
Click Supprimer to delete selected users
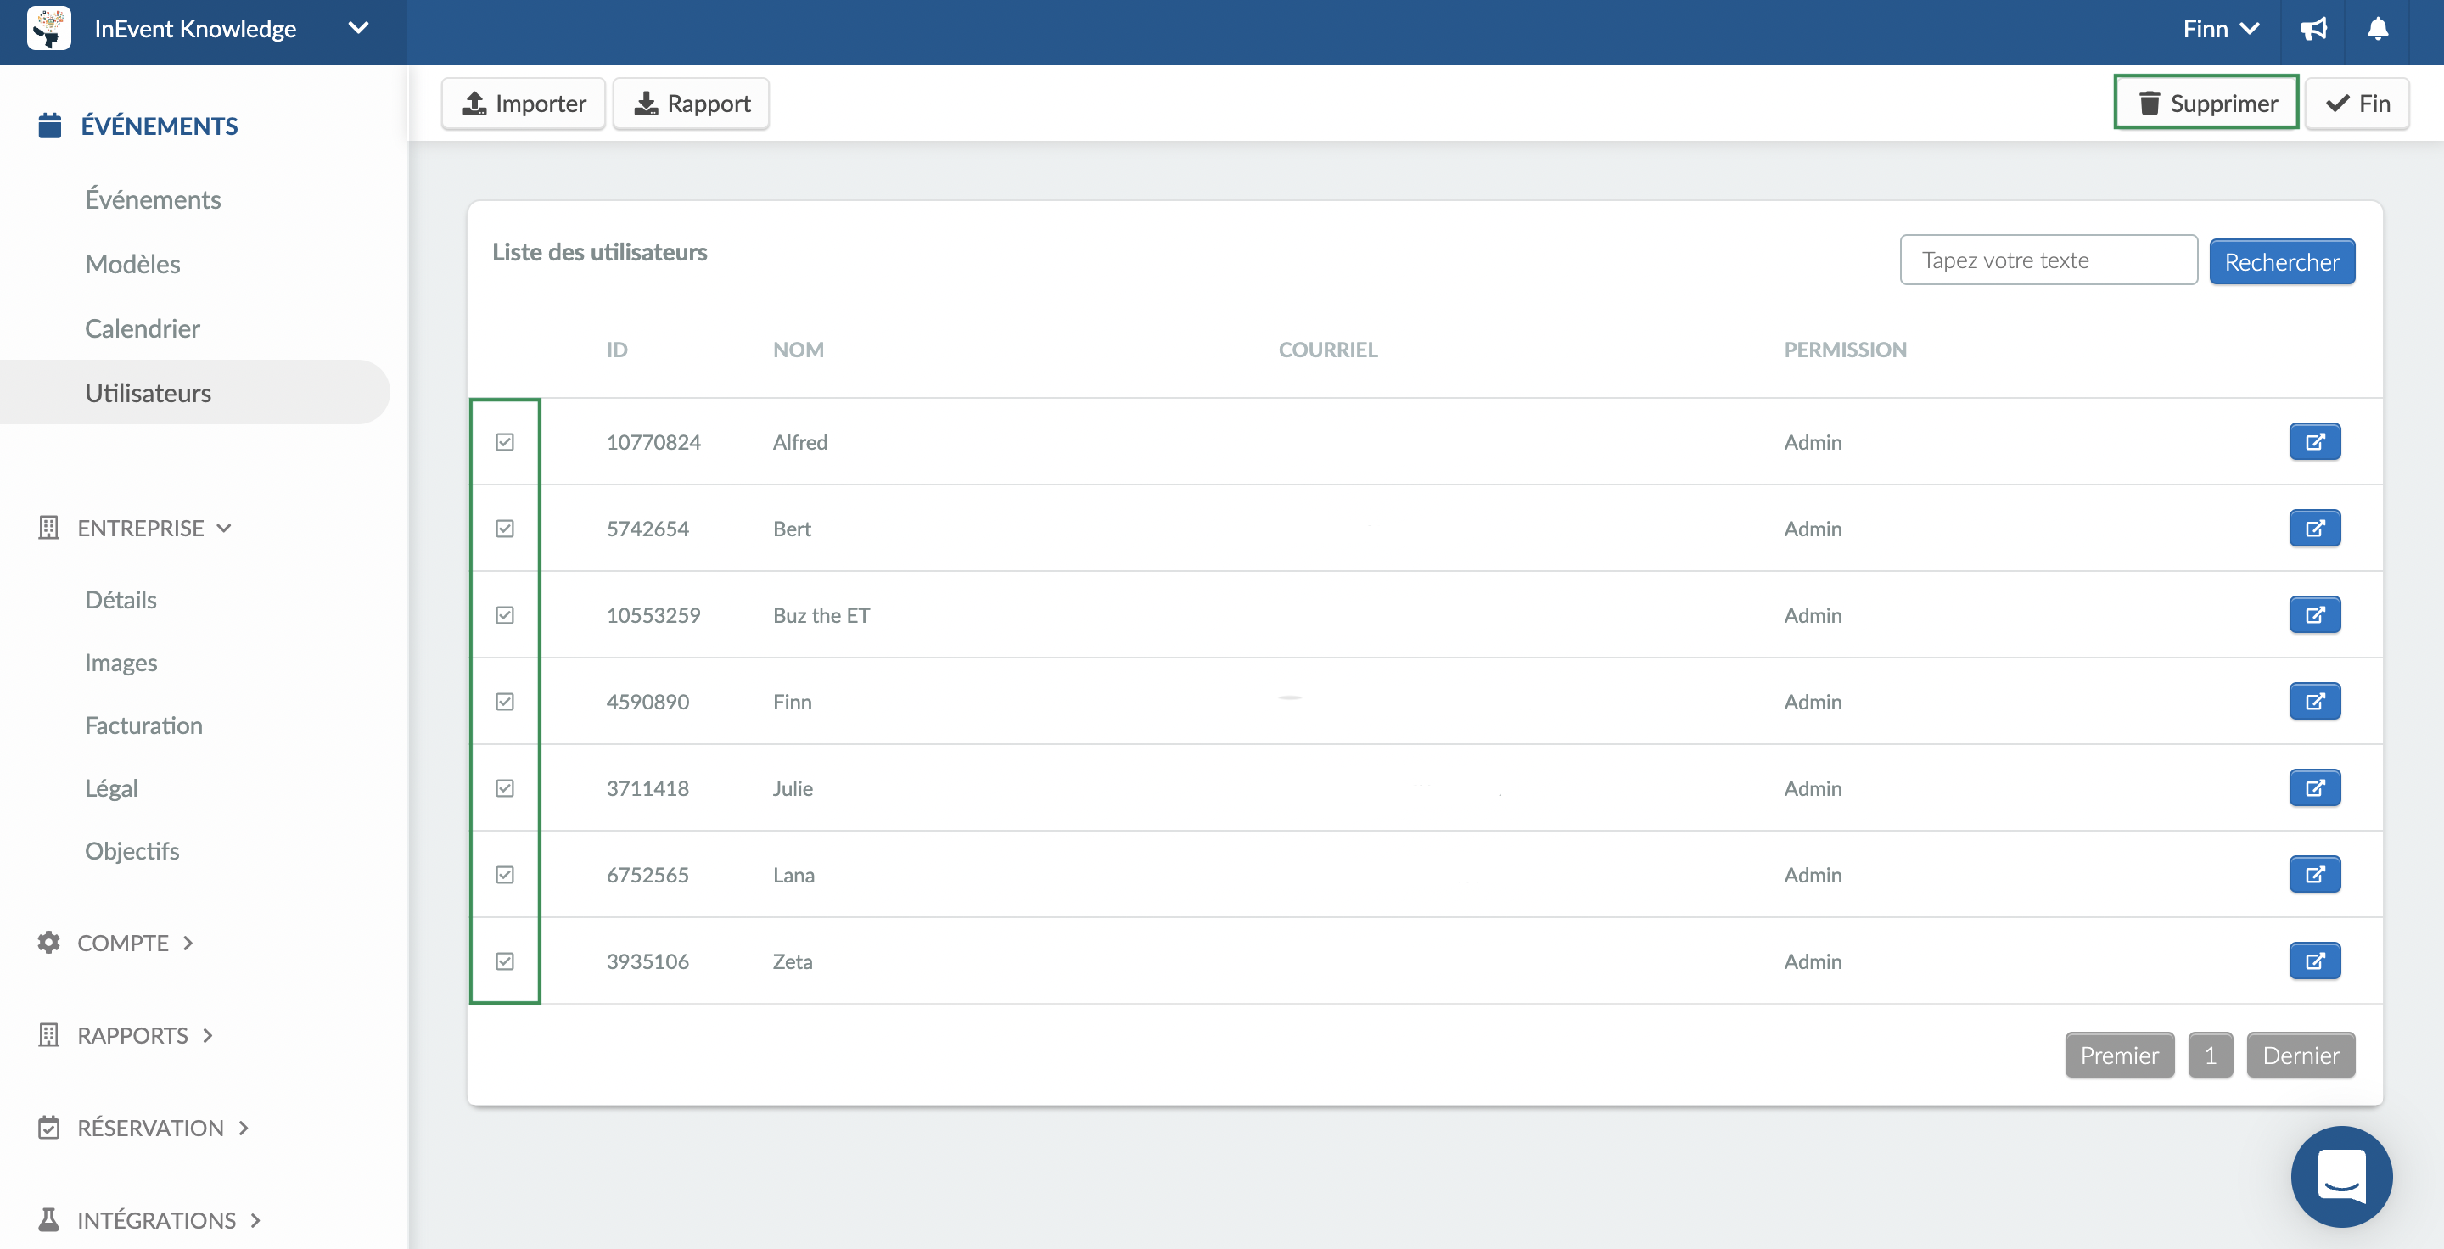point(2206,103)
